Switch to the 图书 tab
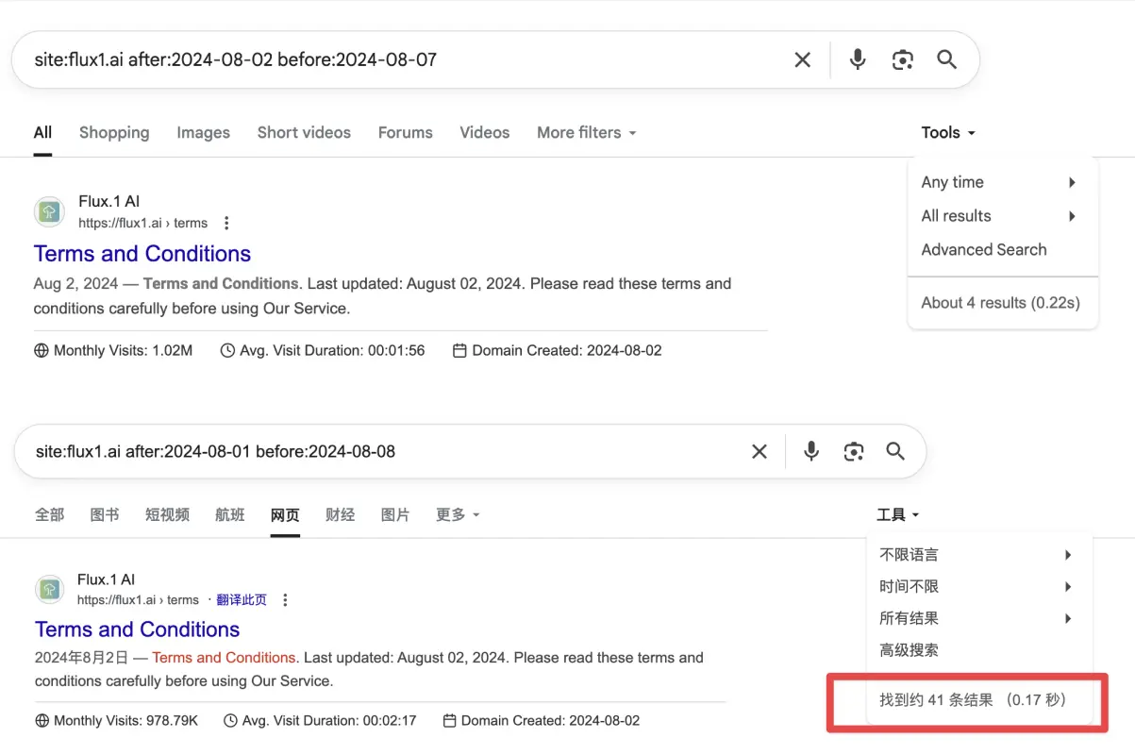Screen dimensions: 1135x755 (105, 514)
